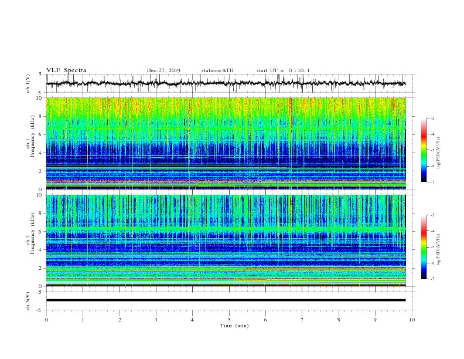This screenshot has width=464, height=359.
Task: Click the time axis tick "1"
Action: (83, 320)
